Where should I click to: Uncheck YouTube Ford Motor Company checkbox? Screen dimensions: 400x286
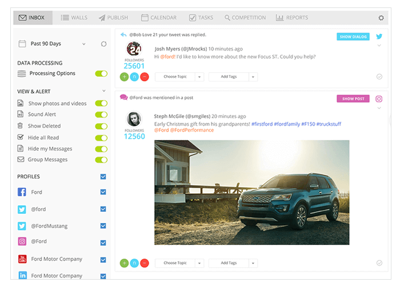click(x=103, y=260)
